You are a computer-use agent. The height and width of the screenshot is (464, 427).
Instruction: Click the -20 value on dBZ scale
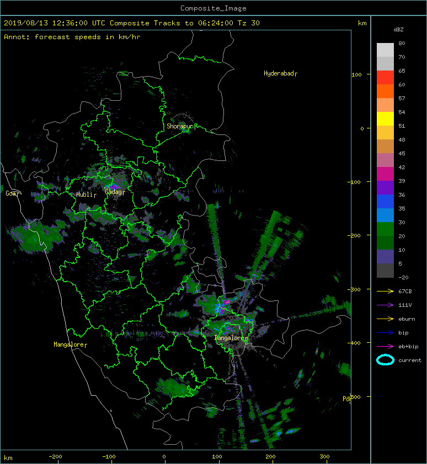[403, 278]
